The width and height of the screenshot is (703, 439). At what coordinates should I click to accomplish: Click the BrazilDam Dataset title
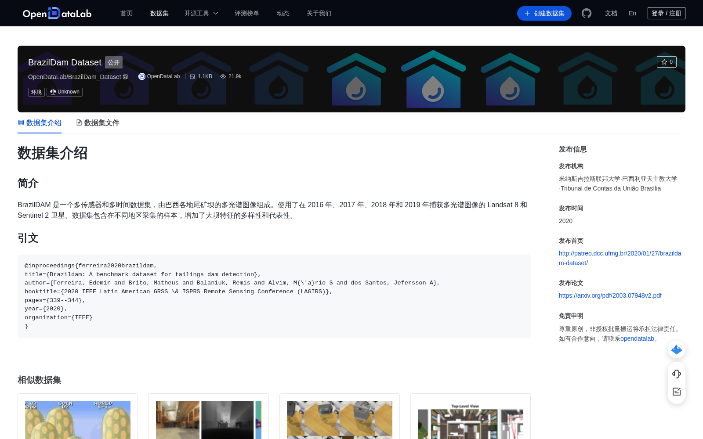65,62
